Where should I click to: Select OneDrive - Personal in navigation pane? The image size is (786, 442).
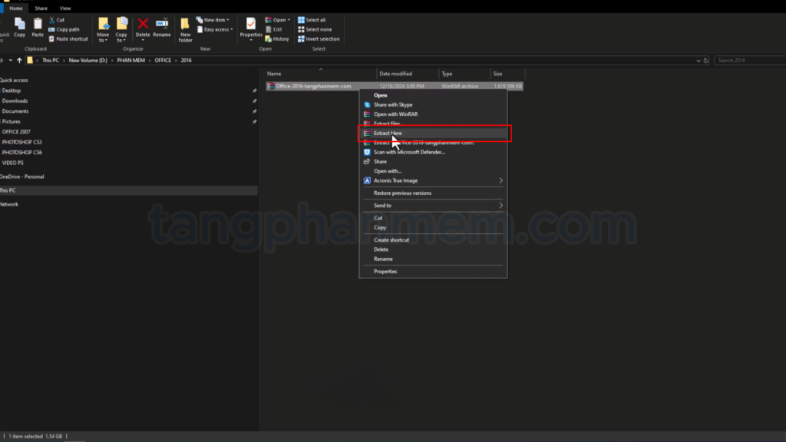(22, 177)
